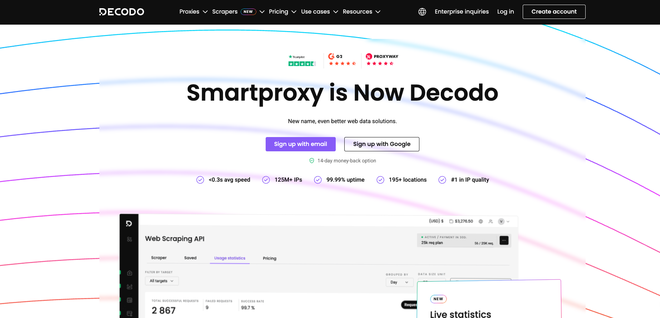Click the Web Scraping API heading

175,239
